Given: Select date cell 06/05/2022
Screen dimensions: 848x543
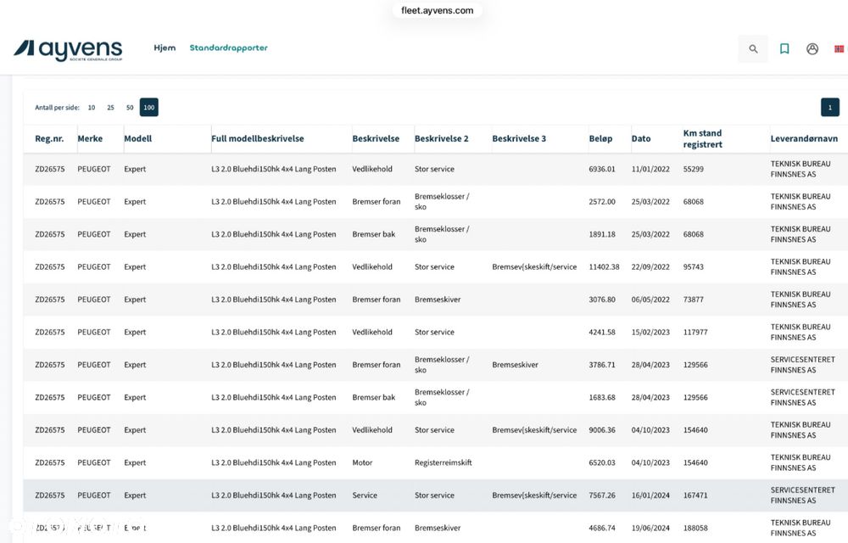Looking at the screenshot, I should click(650, 299).
